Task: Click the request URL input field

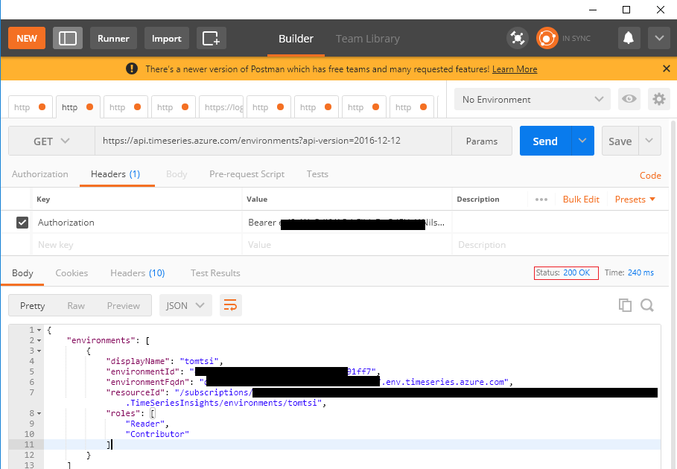Action: [x=273, y=141]
